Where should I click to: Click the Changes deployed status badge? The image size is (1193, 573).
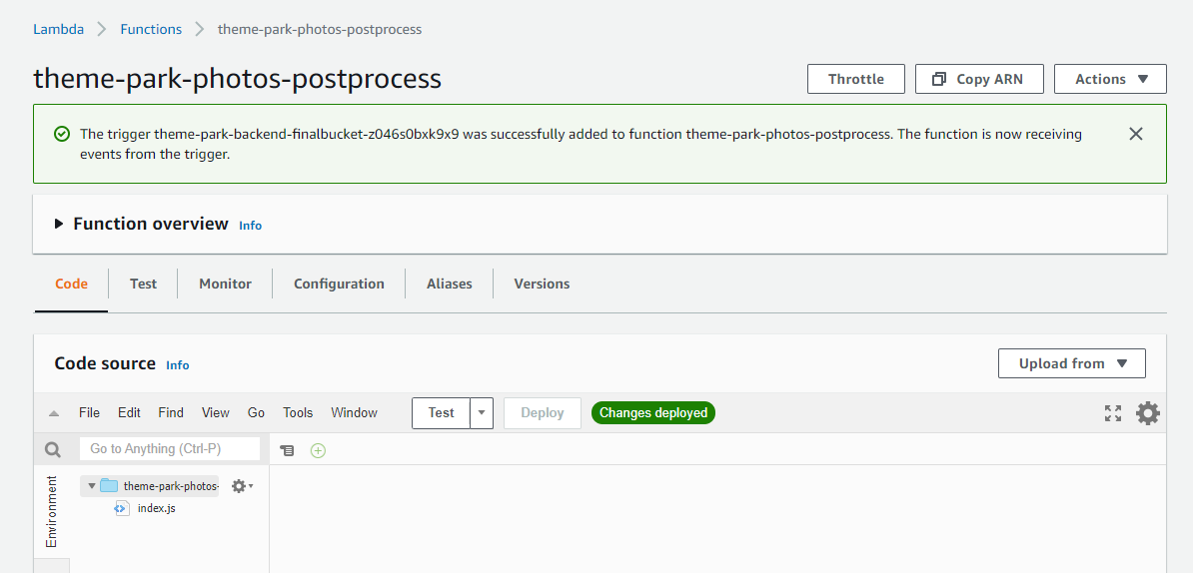[x=653, y=413]
